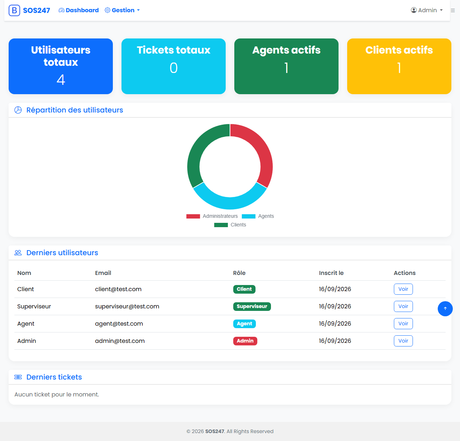Click the dashboard speedometer icon
The height and width of the screenshot is (441, 460).
(x=61, y=10)
